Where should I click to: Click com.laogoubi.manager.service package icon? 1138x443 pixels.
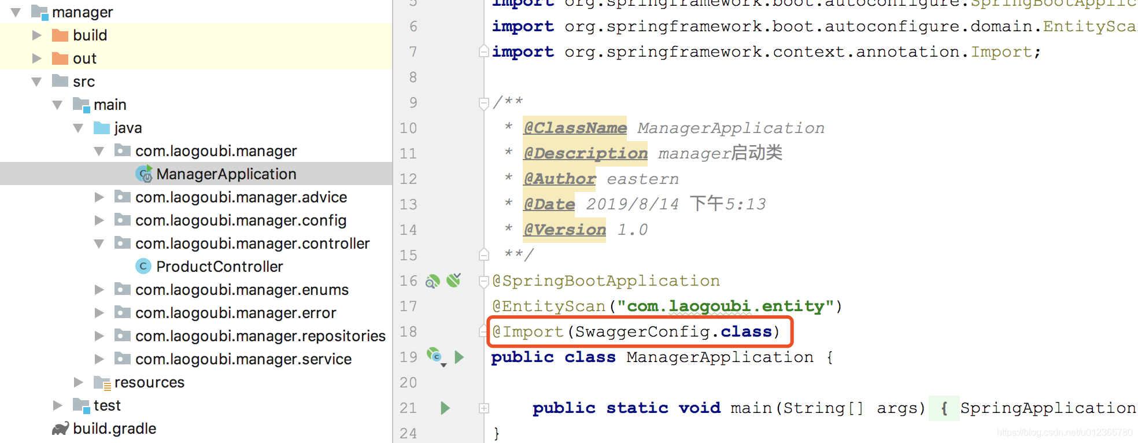click(x=122, y=359)
